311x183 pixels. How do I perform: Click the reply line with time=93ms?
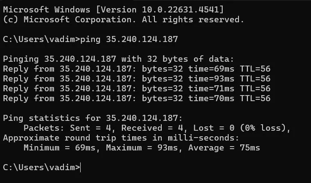pyautogui.click(x=137, y=79)
